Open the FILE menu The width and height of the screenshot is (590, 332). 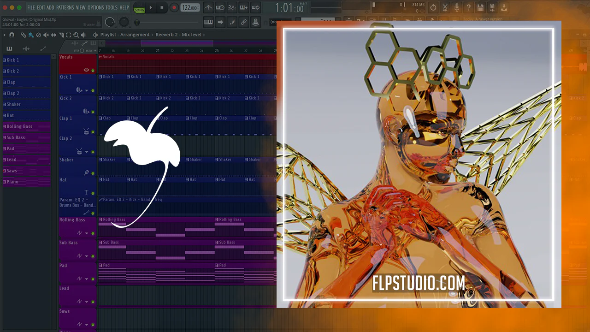coord(31,7)
